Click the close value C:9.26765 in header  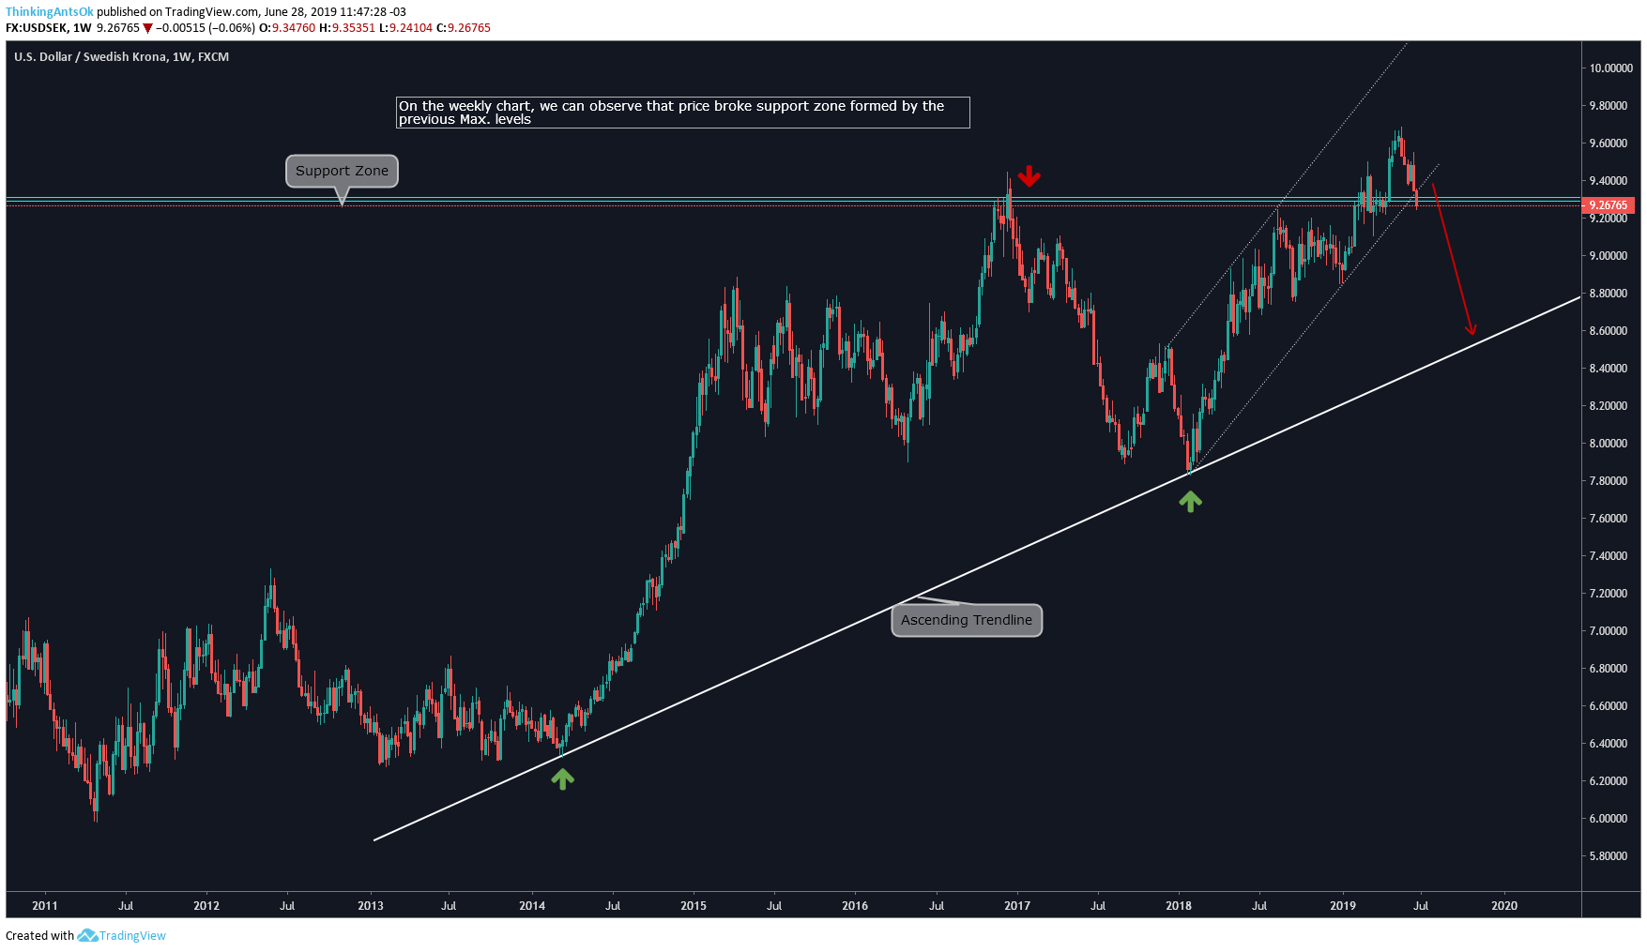tap(464, 28)
